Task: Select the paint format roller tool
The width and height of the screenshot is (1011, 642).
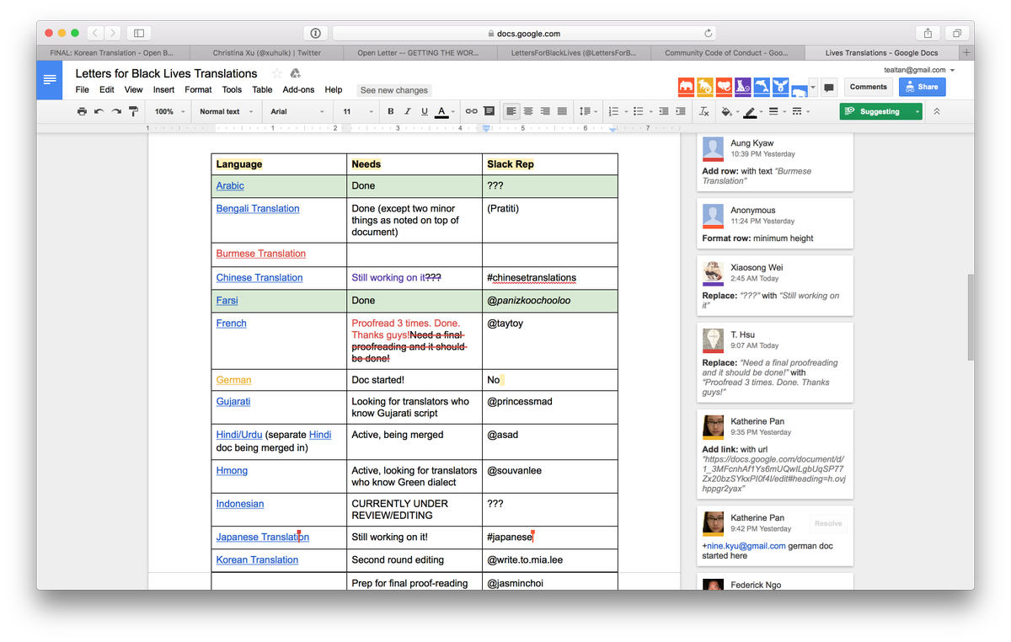Action: 133,111
